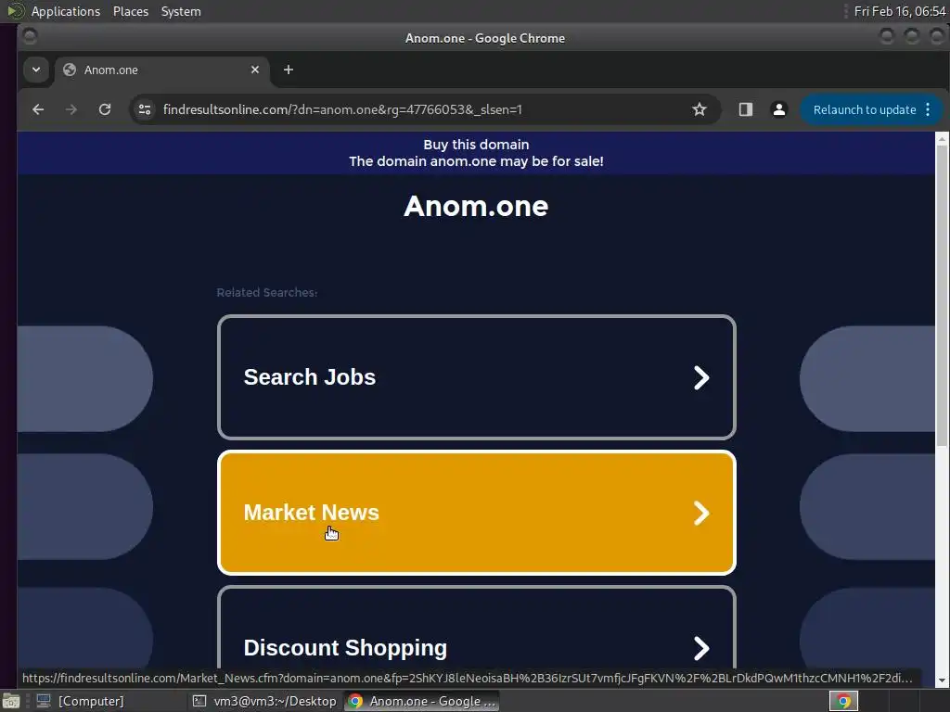Viewport: 950px width, 712px height.
Task: Click the clock showing Fri Feb 16
Action: point(900,11)
